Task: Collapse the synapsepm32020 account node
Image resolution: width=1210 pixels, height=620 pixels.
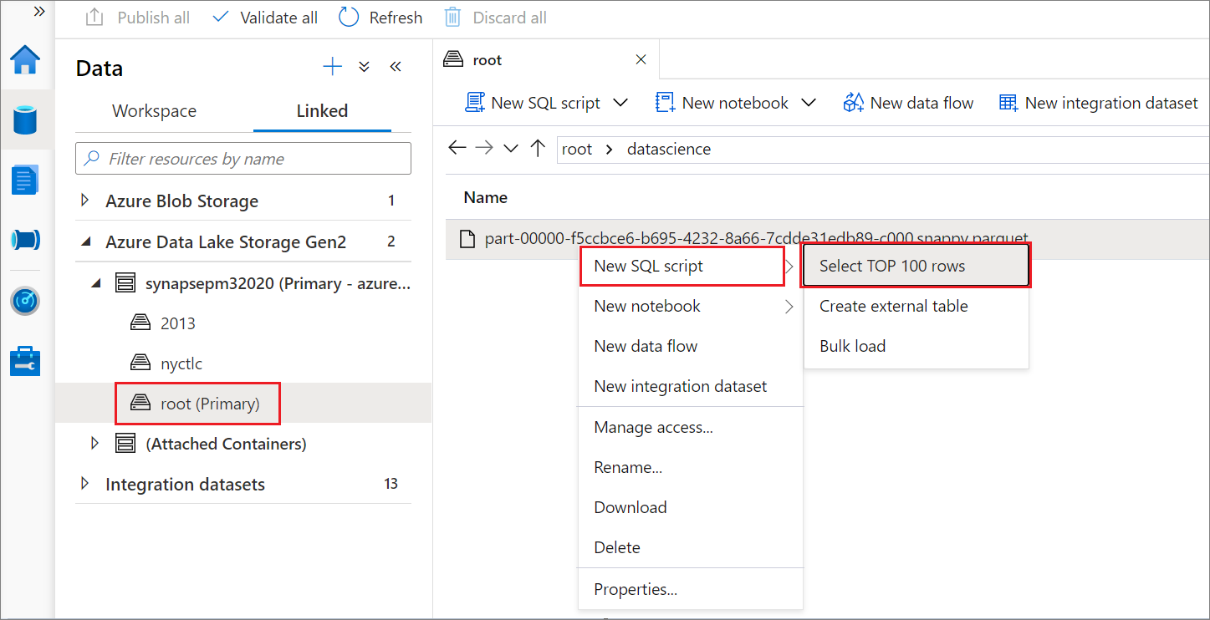Action: tap(97, 283)
